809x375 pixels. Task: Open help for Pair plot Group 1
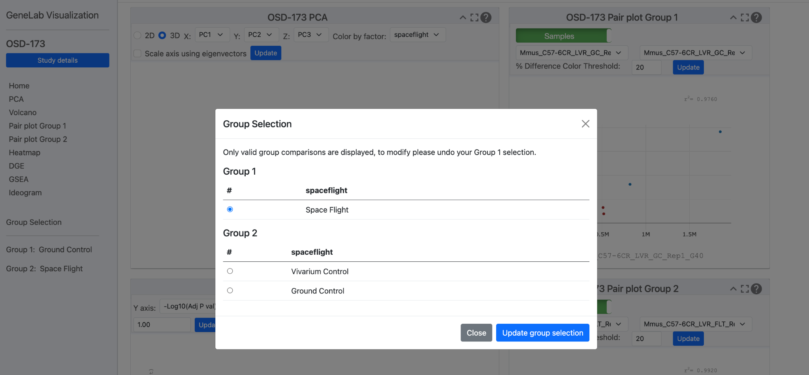click(x=756, y=17)
